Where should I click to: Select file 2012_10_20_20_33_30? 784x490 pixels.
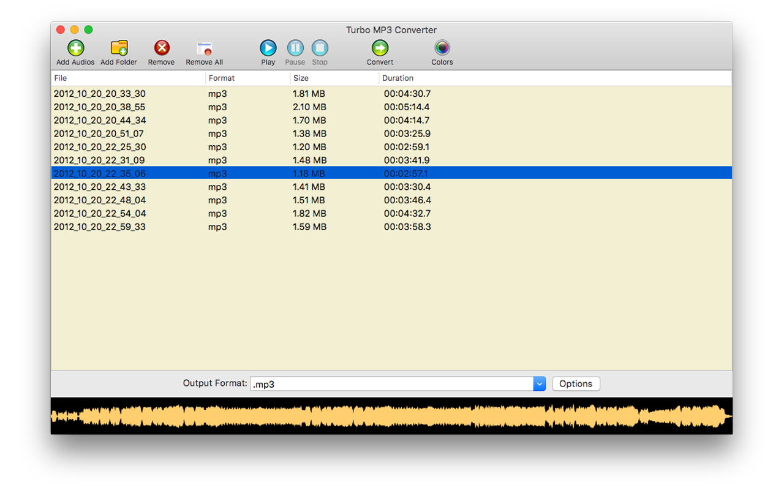pyautogui.click(x=100, y=94)
